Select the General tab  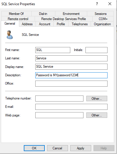pyautogui.click(x=10, y=24)
